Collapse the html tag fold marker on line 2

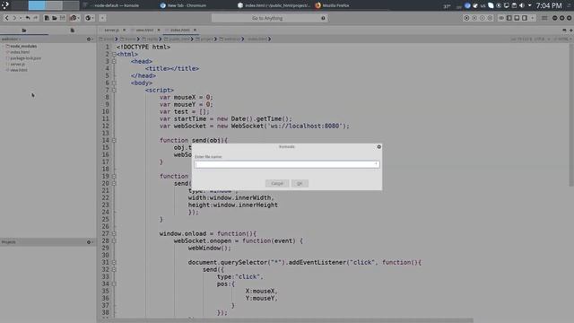click(114, 54)
